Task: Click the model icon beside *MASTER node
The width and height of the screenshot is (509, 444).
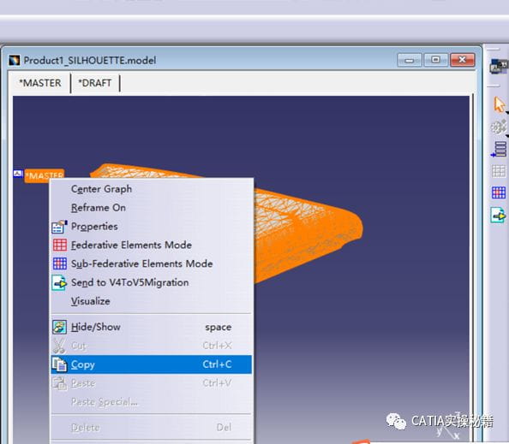Action: 18,174
